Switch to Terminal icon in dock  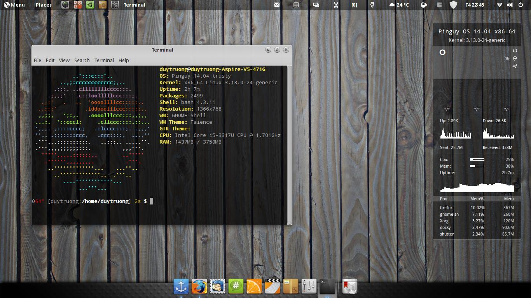[x=327, y=286]
